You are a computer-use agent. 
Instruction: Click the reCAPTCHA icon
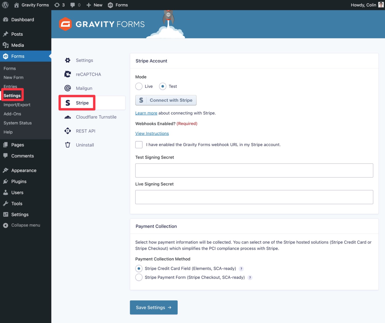68,74
